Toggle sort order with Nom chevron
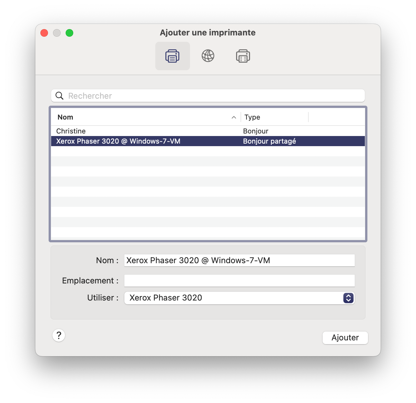Viewport: 416px width, 403px height. pyautogui.click(x=234, y=117)
